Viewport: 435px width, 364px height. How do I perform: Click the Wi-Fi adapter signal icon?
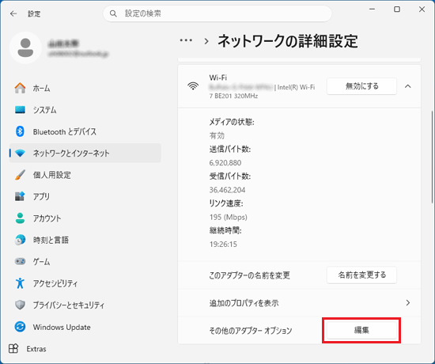point(193,86)
